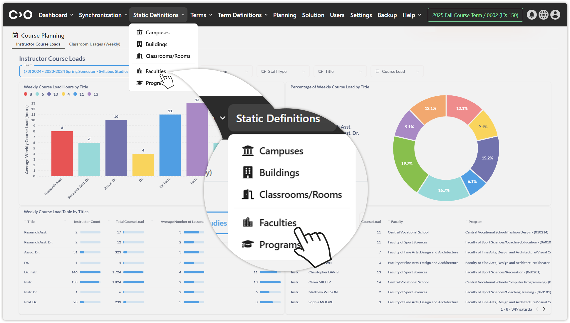Open the Title filter dropdown

point(340,71)
